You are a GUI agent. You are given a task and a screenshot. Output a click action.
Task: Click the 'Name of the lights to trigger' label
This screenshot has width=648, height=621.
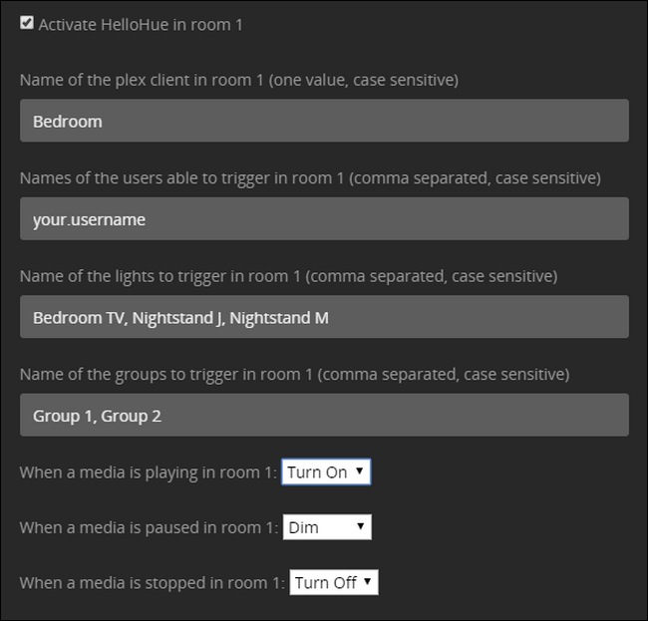(x=288, y=275)
